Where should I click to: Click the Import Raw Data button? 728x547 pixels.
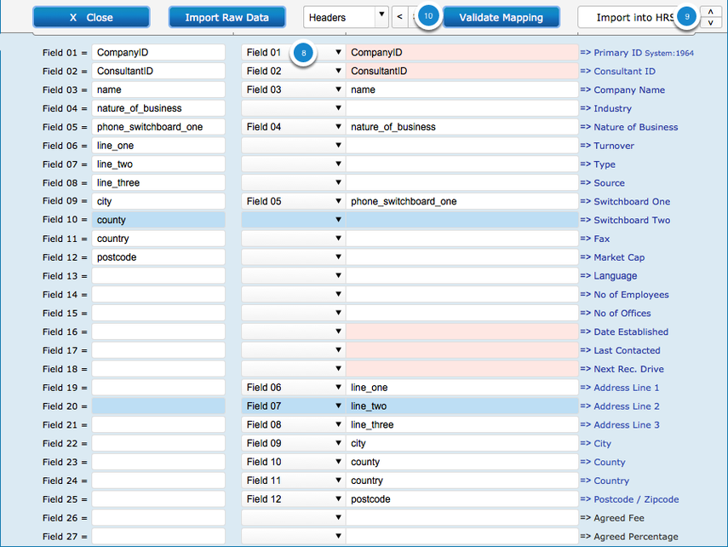(x=227, y=18)
